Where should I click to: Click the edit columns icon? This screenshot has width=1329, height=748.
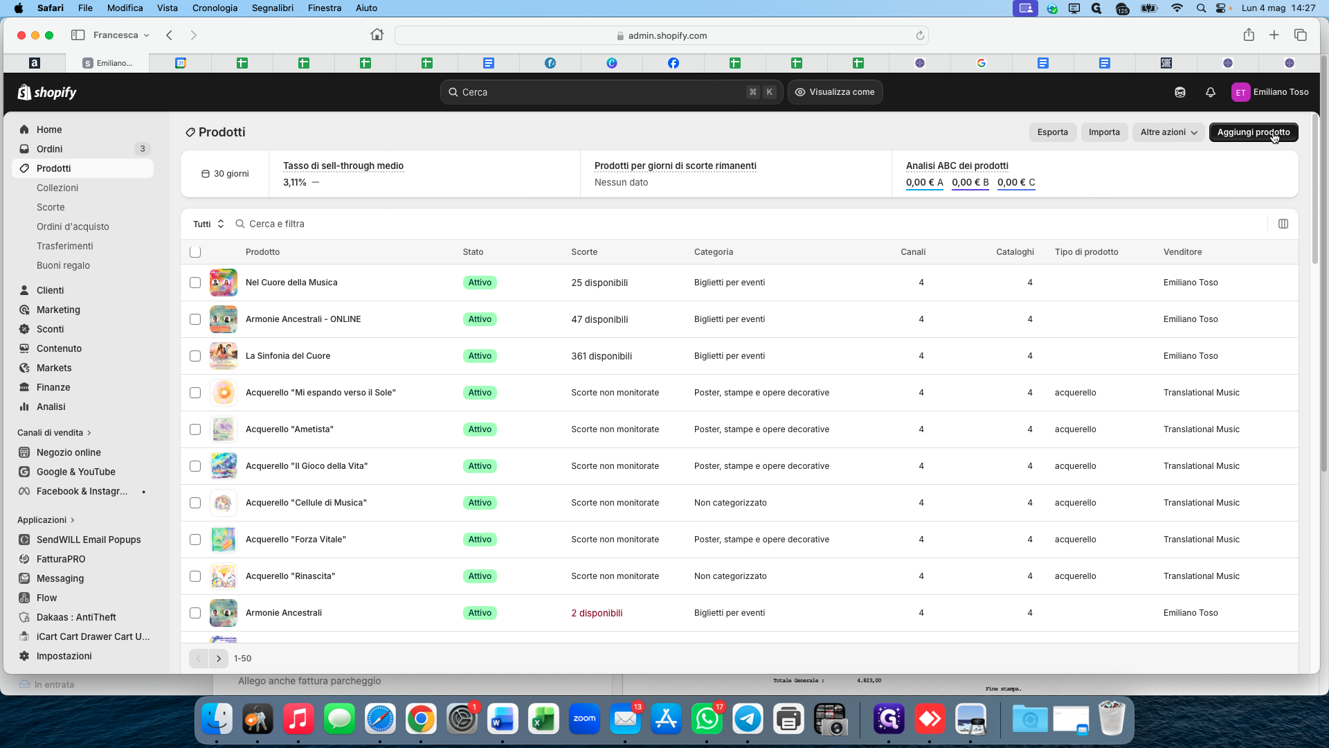coord(1283,224)
